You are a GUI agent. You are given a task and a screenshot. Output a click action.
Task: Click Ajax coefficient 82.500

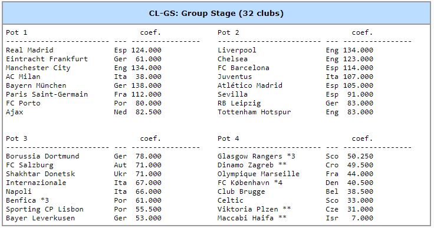[149, 112]
